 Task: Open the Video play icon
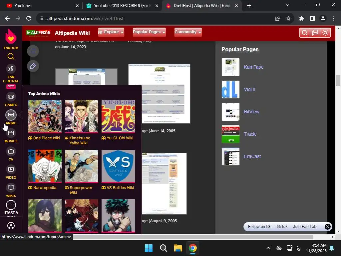tap(11, 169)
